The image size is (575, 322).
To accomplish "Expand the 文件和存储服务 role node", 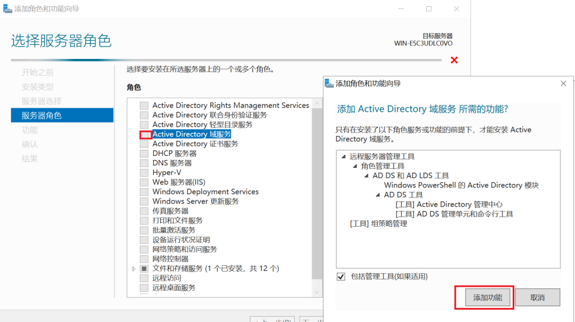I will pos(134,269).
